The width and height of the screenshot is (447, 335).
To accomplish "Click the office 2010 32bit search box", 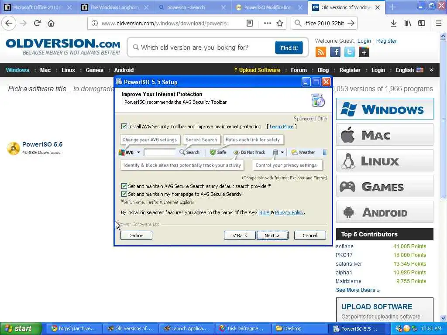I will [x=324, y=24].
